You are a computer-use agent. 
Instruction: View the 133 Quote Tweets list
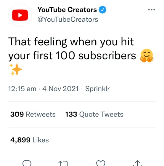click(x=94, y=114)
